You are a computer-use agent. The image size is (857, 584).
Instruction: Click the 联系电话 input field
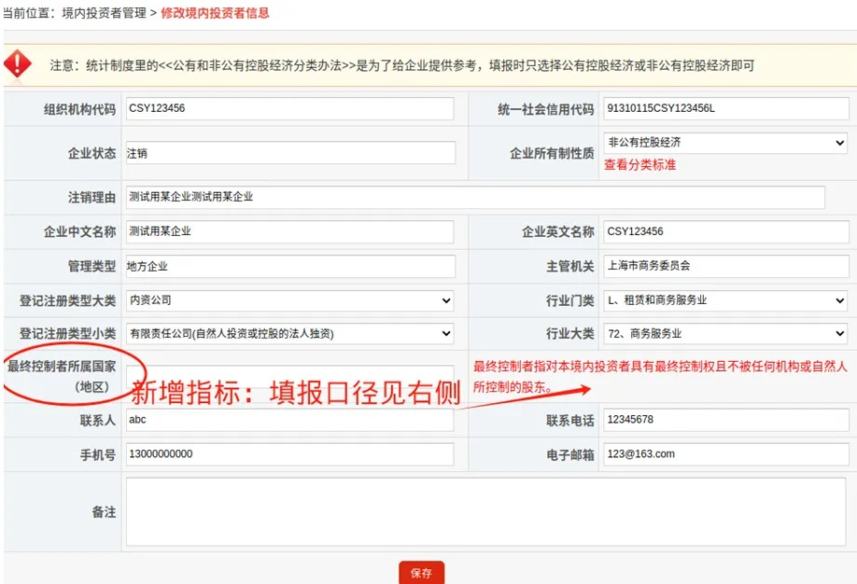click(x=724, y=420)
